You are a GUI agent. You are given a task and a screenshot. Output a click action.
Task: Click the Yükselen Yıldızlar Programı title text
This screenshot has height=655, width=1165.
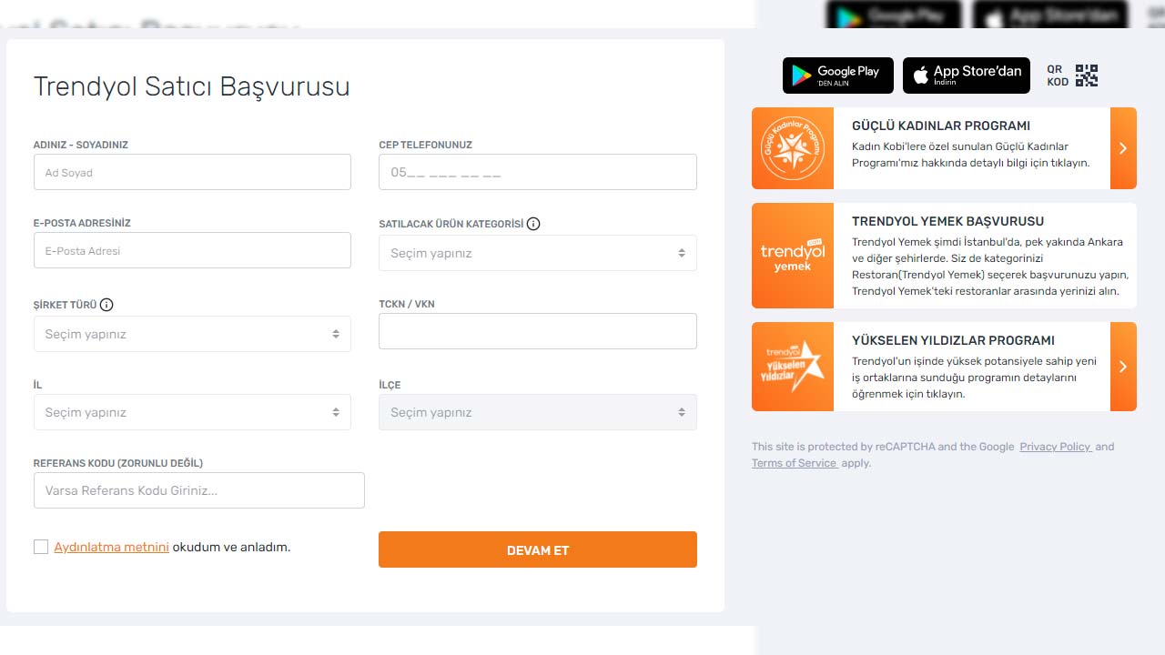(x=953, y=340)
